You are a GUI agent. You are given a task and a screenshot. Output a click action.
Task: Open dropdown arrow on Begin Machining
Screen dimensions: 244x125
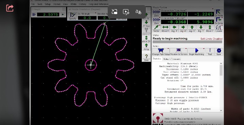click(204, 49)
